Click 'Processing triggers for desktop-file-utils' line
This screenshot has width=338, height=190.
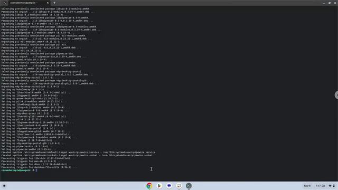click(39, 167)
